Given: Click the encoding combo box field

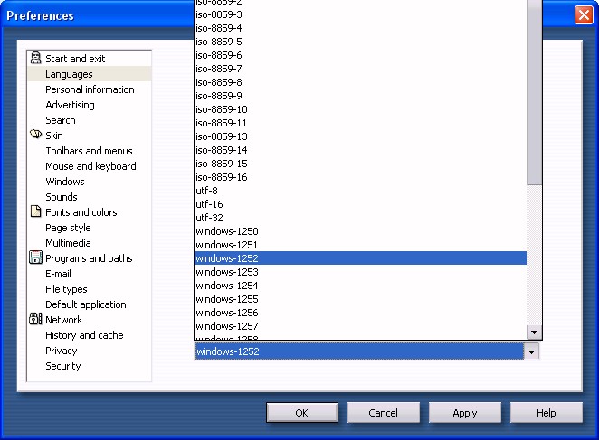Looking at the screenshot, I should click(x=359, y=352).
